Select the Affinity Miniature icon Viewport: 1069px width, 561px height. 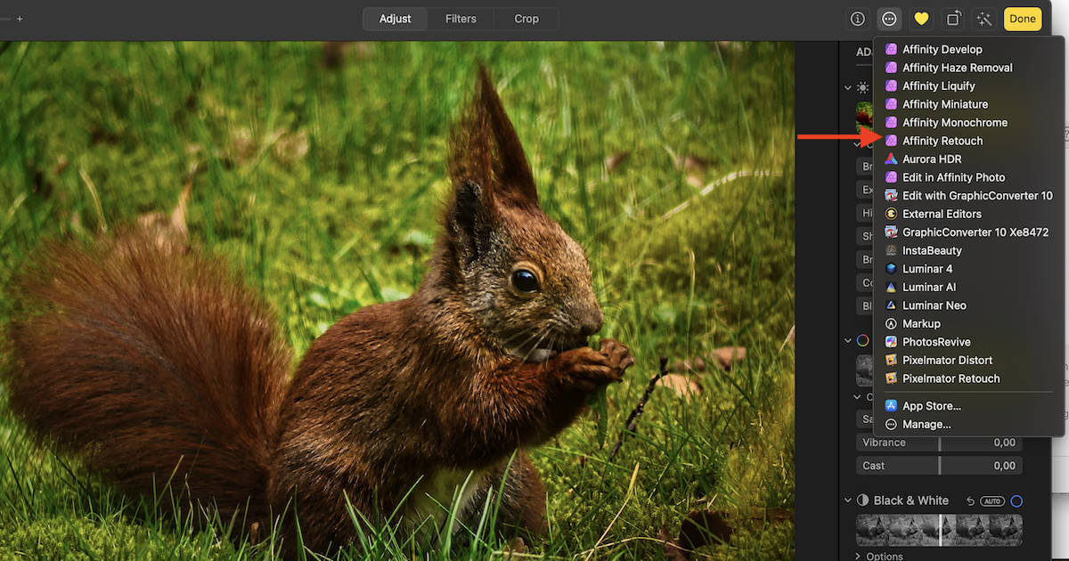tap(891, 104)
